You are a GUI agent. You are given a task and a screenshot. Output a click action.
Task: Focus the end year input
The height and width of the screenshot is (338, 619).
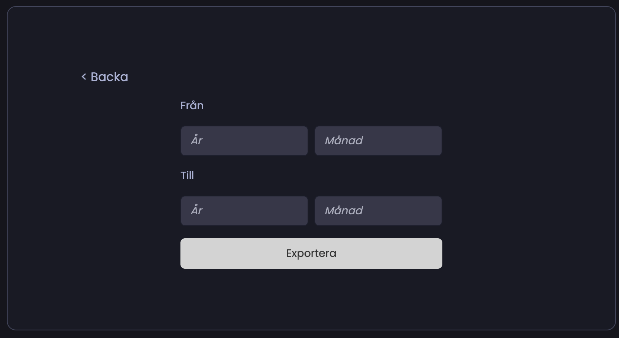coord(244,211)
